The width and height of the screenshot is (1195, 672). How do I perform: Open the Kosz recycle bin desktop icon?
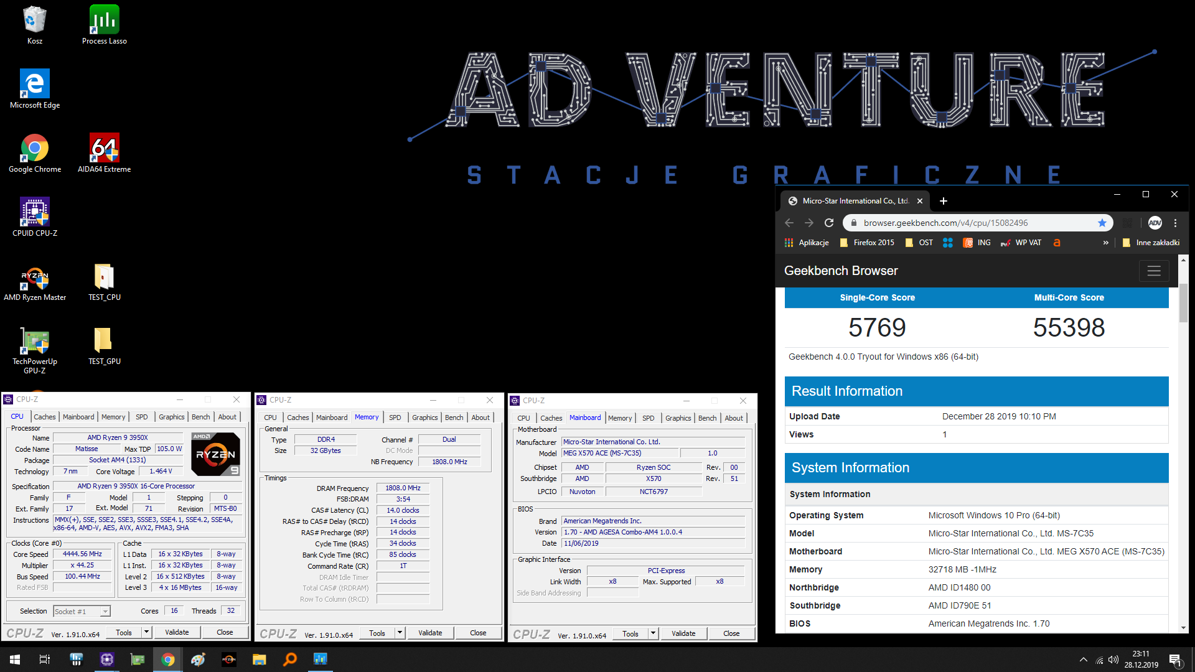(35, 26)
